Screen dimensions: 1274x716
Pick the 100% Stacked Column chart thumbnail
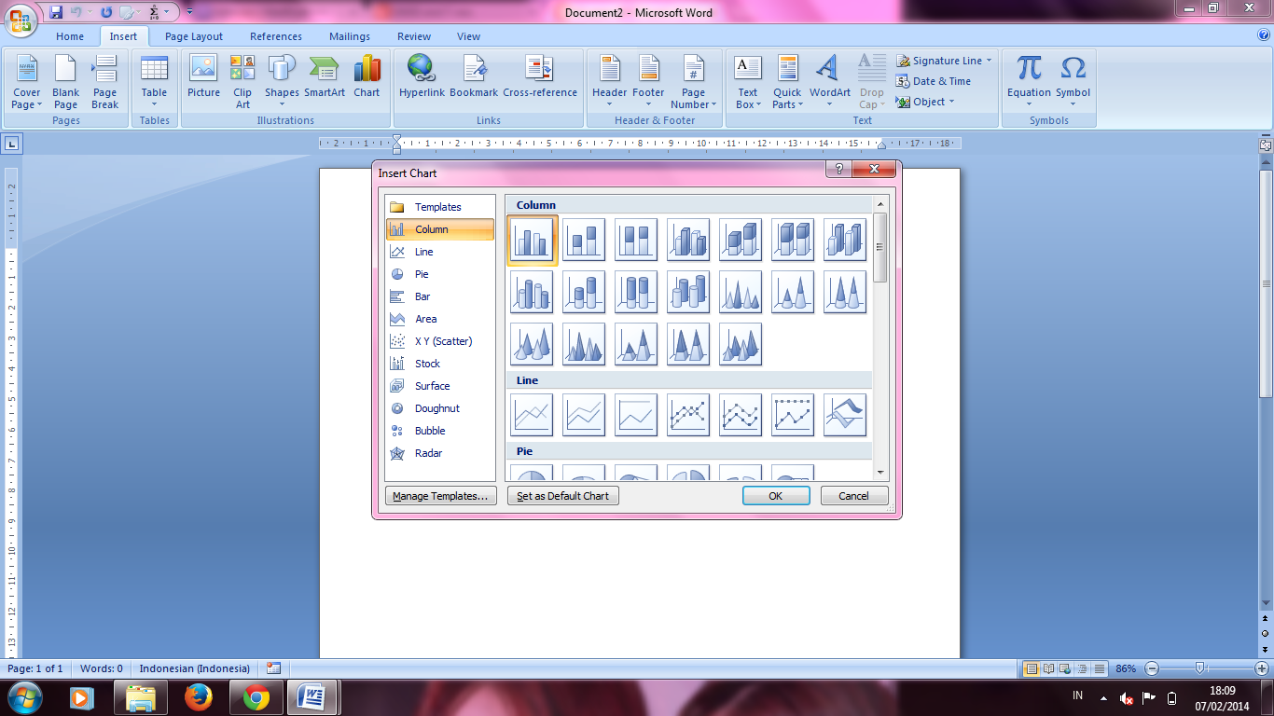pyautogui.click(x=636, y=240)
